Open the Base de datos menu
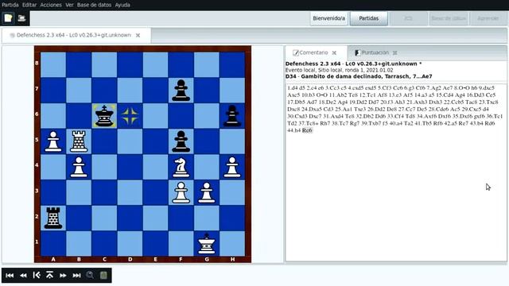 (x=94, y=5)
